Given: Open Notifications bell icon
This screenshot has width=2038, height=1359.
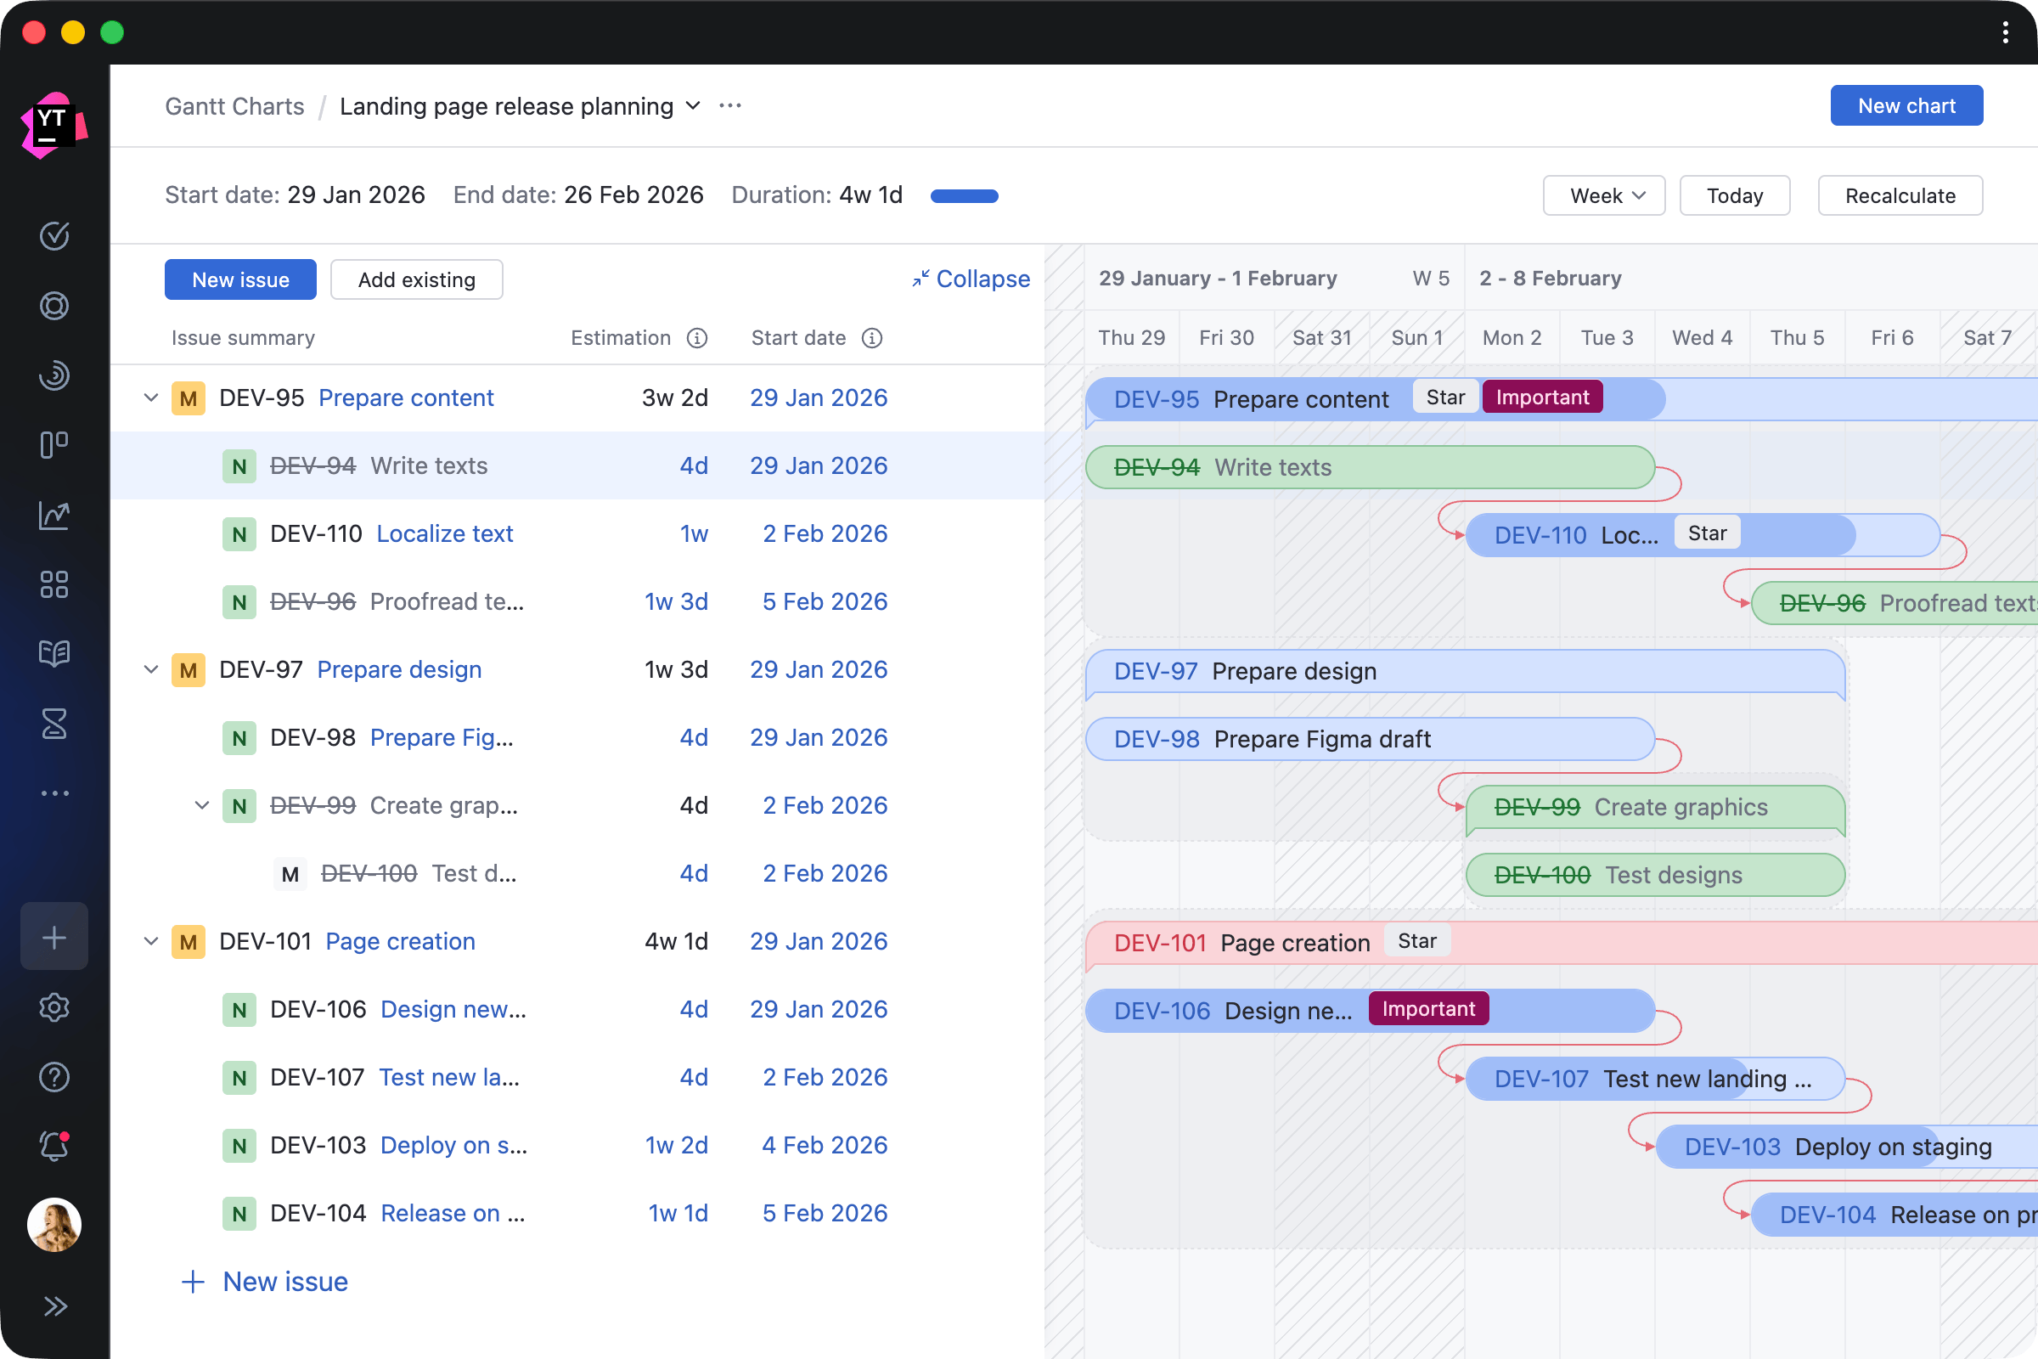Looking at the screenshot, I should [53, 1146].
